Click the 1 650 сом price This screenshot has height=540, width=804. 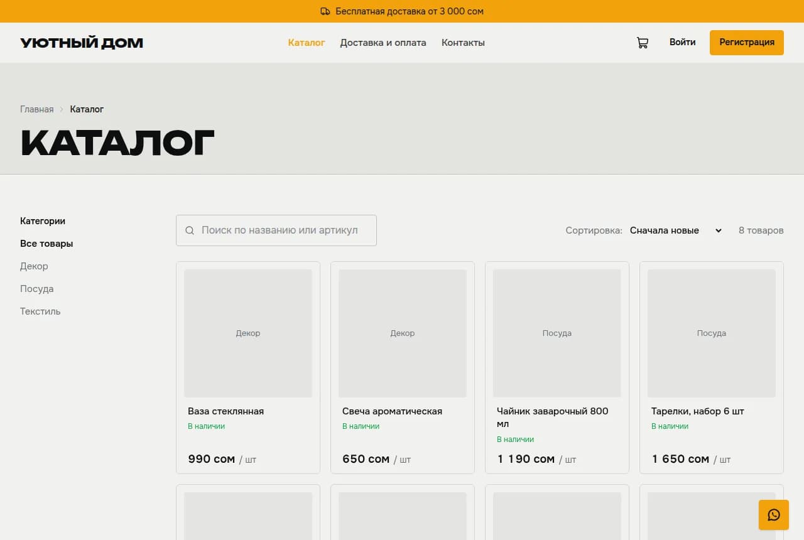point(680,459)
